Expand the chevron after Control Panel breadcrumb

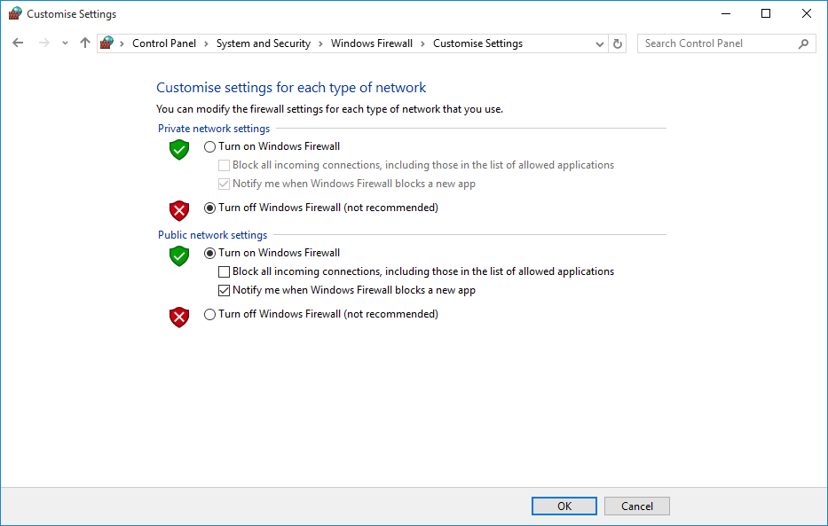(x=206, y=43)
